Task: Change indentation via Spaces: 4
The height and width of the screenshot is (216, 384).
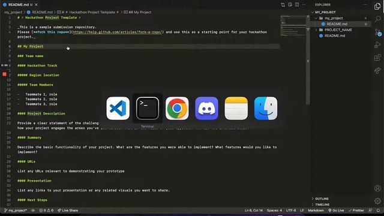Action: coord(274,211)
